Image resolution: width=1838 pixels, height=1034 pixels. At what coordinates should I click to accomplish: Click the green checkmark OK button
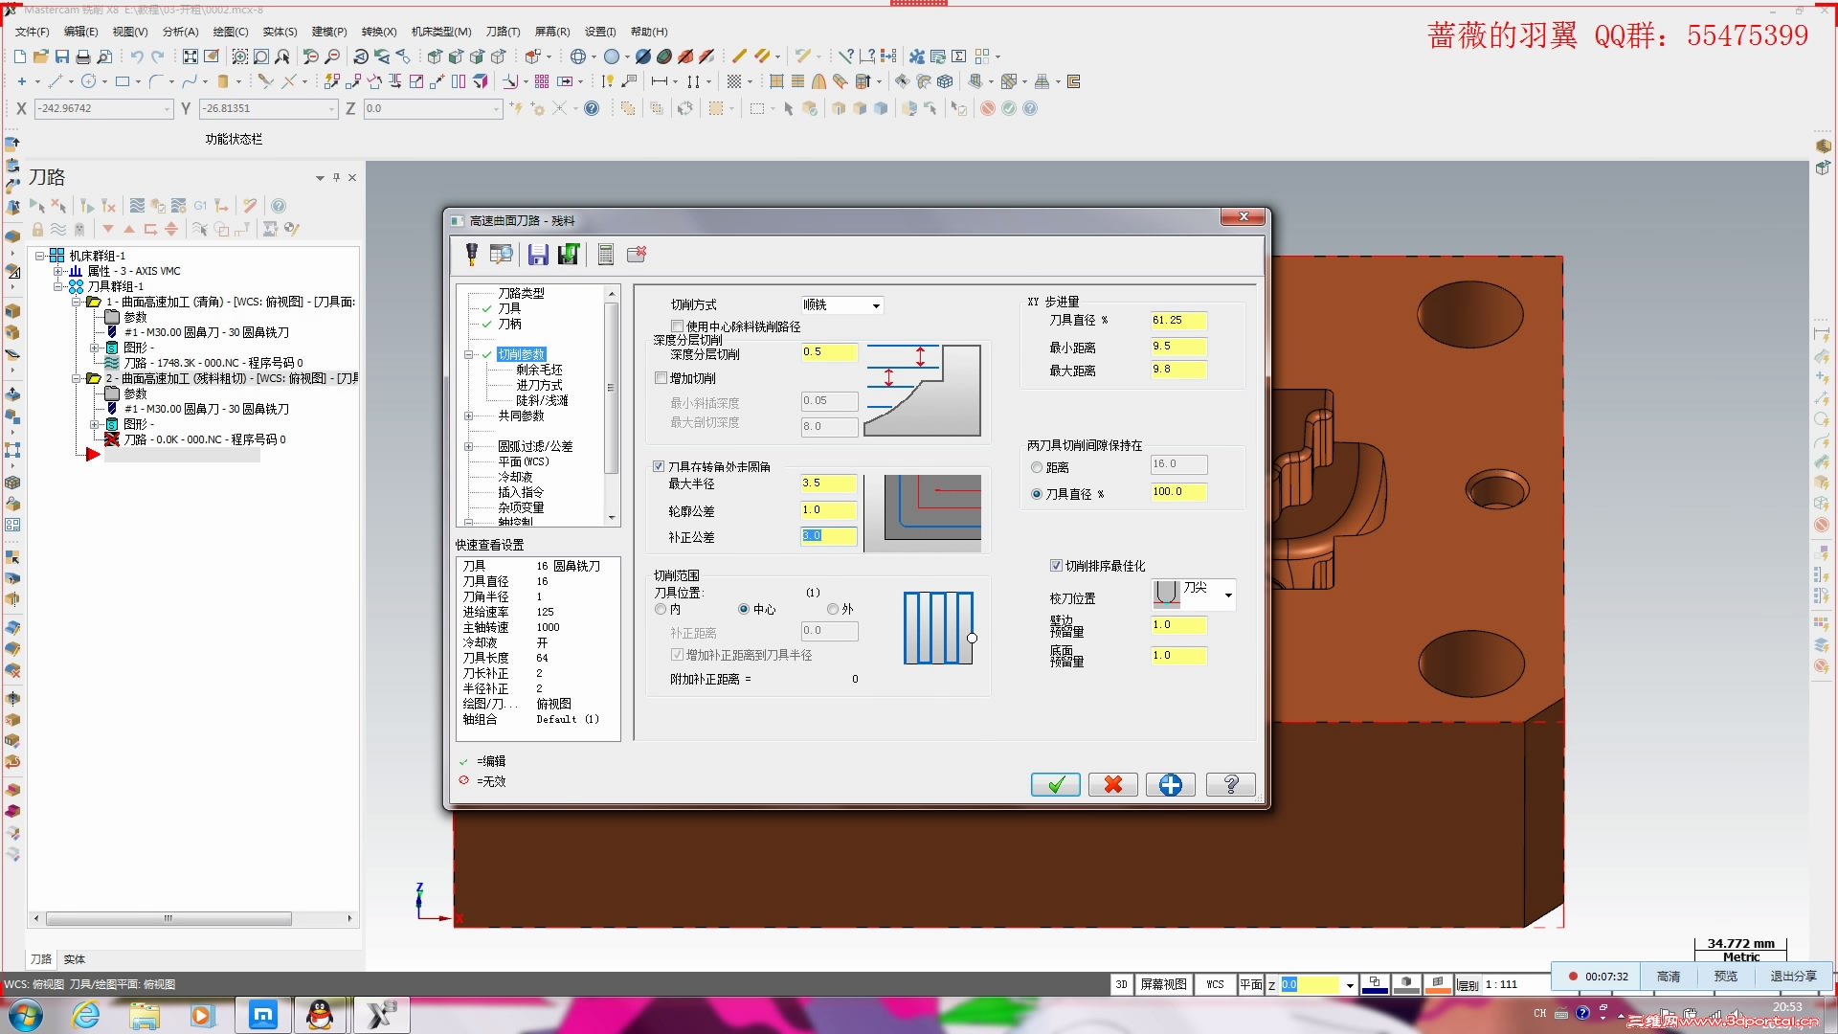pyautogui.click(x=1055, y=785)
